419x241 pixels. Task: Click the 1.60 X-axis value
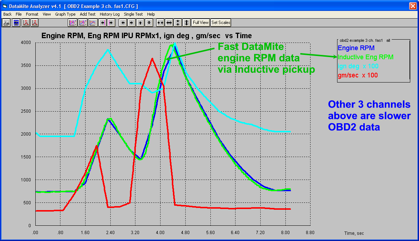pyautogui.click(x=85, y=233)
